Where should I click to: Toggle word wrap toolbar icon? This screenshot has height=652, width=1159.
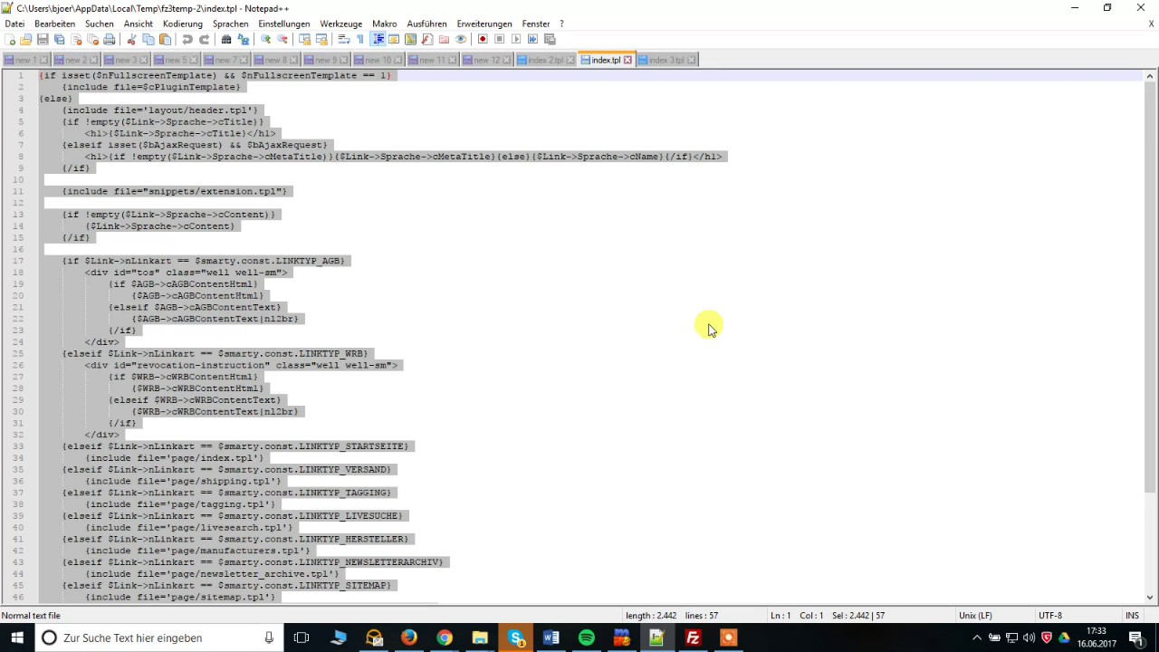[344, 39]
